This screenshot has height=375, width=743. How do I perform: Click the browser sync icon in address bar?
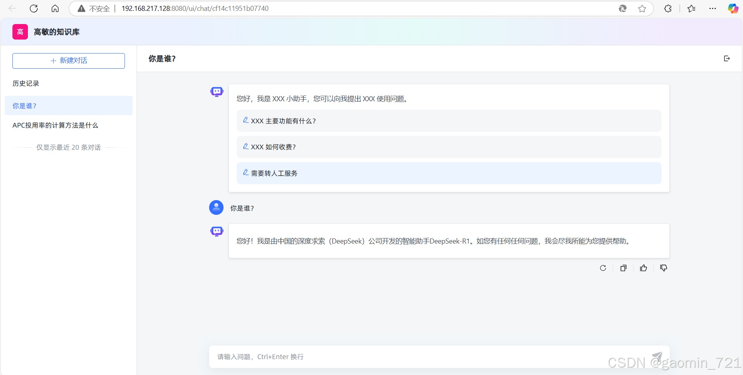pyautogui.click(x=622, y=9)
